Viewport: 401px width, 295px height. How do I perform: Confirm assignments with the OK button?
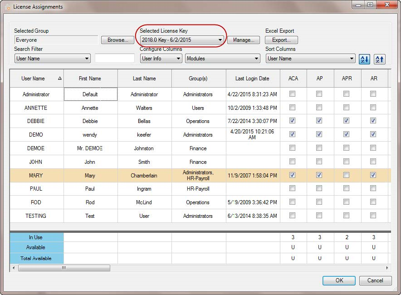point(339,280)
